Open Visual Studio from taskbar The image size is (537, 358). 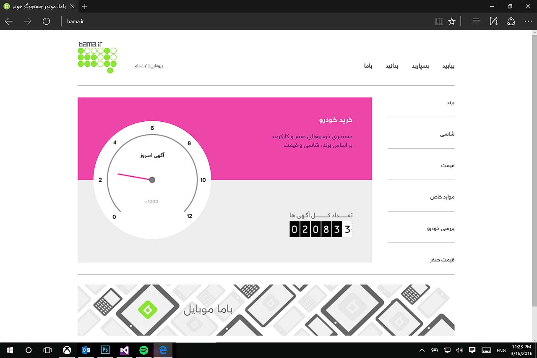click(x=125, y=350)
